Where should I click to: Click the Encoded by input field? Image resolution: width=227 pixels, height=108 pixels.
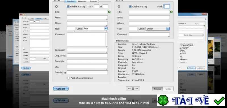[x=87, y=72]
